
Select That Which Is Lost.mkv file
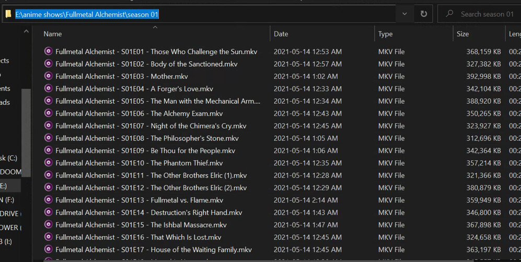click(x=138, y=237)
